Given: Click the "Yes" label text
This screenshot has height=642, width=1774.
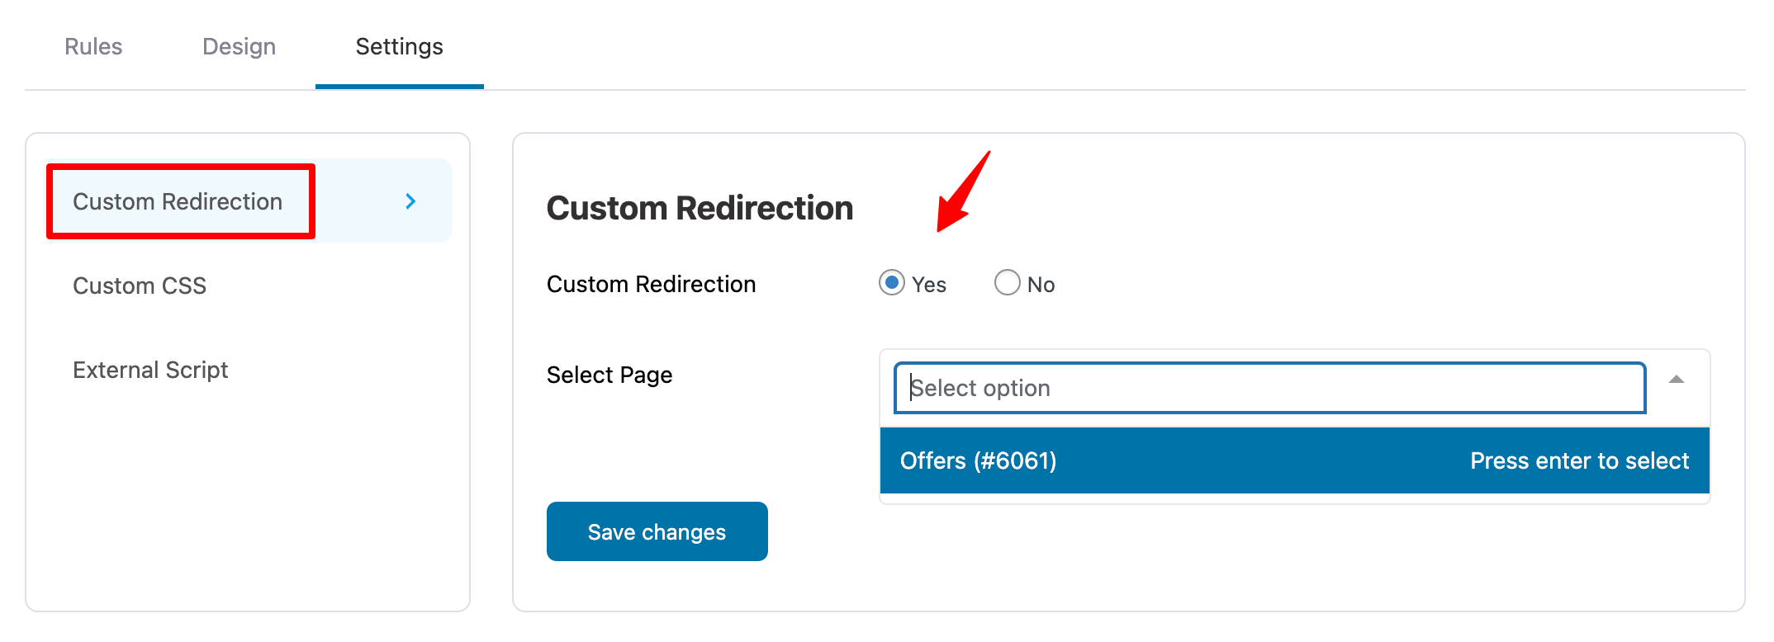Looking at the screenshot, I should (929, 285).
